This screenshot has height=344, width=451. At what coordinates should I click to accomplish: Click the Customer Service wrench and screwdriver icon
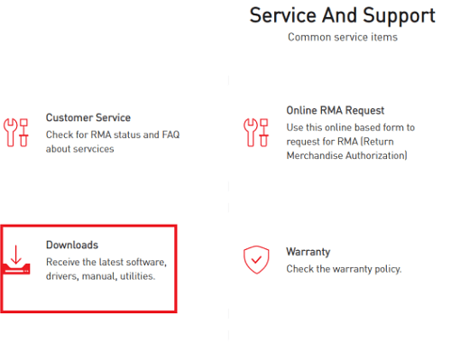(16, 133)
